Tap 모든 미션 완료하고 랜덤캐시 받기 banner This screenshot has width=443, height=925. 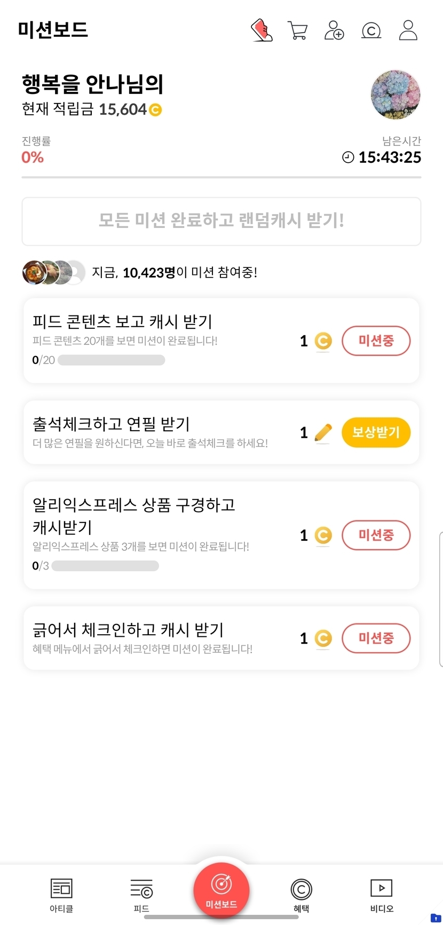(x=222, y=221)
